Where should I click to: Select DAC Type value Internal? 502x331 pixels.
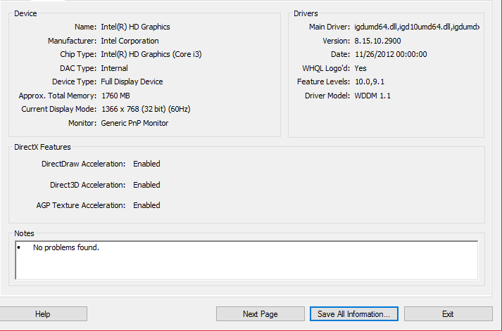coord(114,68)
